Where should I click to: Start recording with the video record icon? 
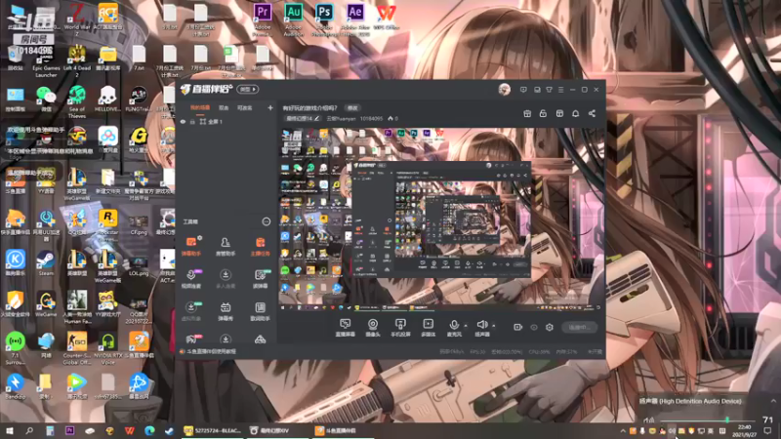tap(518, 327)
